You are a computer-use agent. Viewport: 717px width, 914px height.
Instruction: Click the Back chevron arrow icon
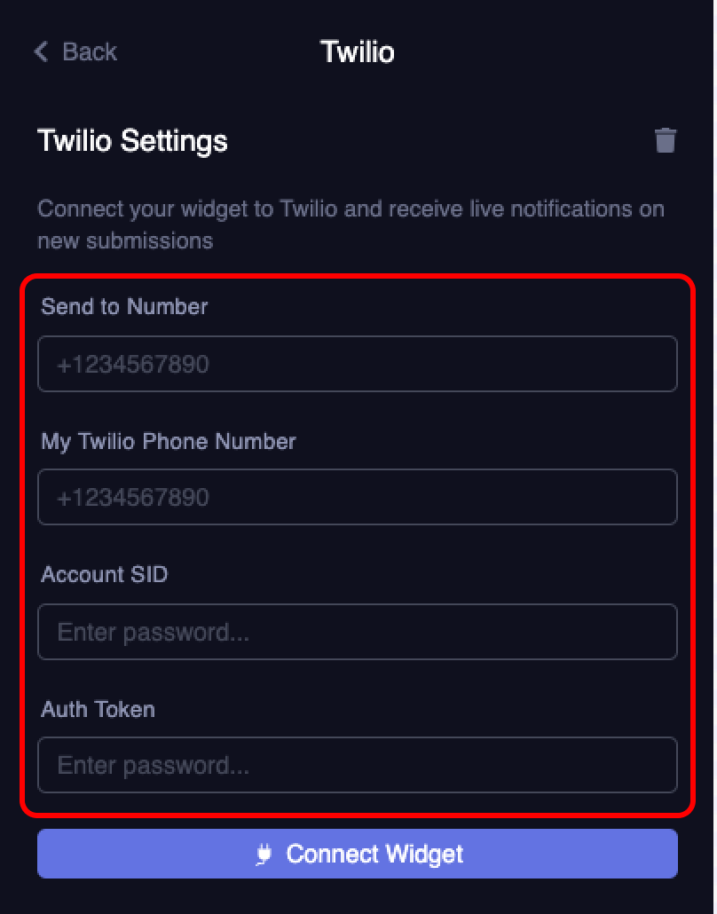(41, 51)
